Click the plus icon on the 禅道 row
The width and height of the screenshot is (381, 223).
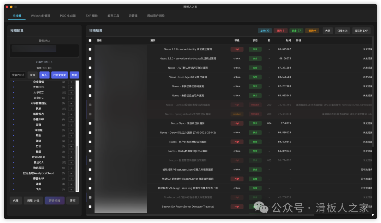71,141
